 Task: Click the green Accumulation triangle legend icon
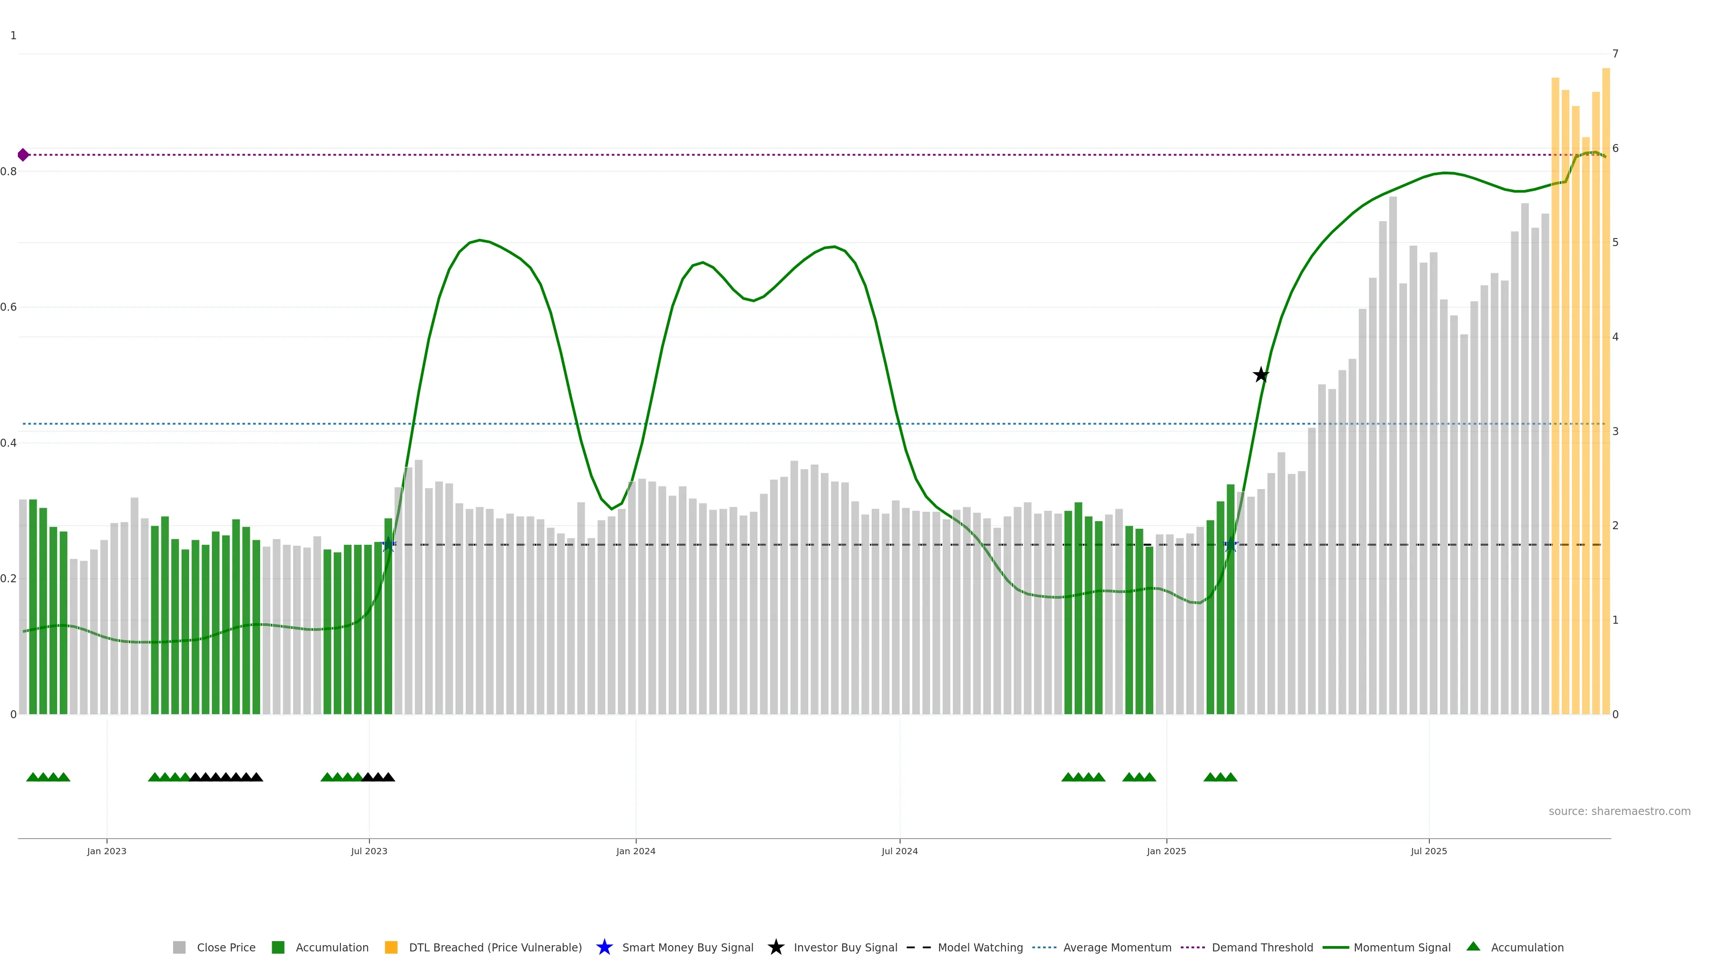click(1473, 947)
